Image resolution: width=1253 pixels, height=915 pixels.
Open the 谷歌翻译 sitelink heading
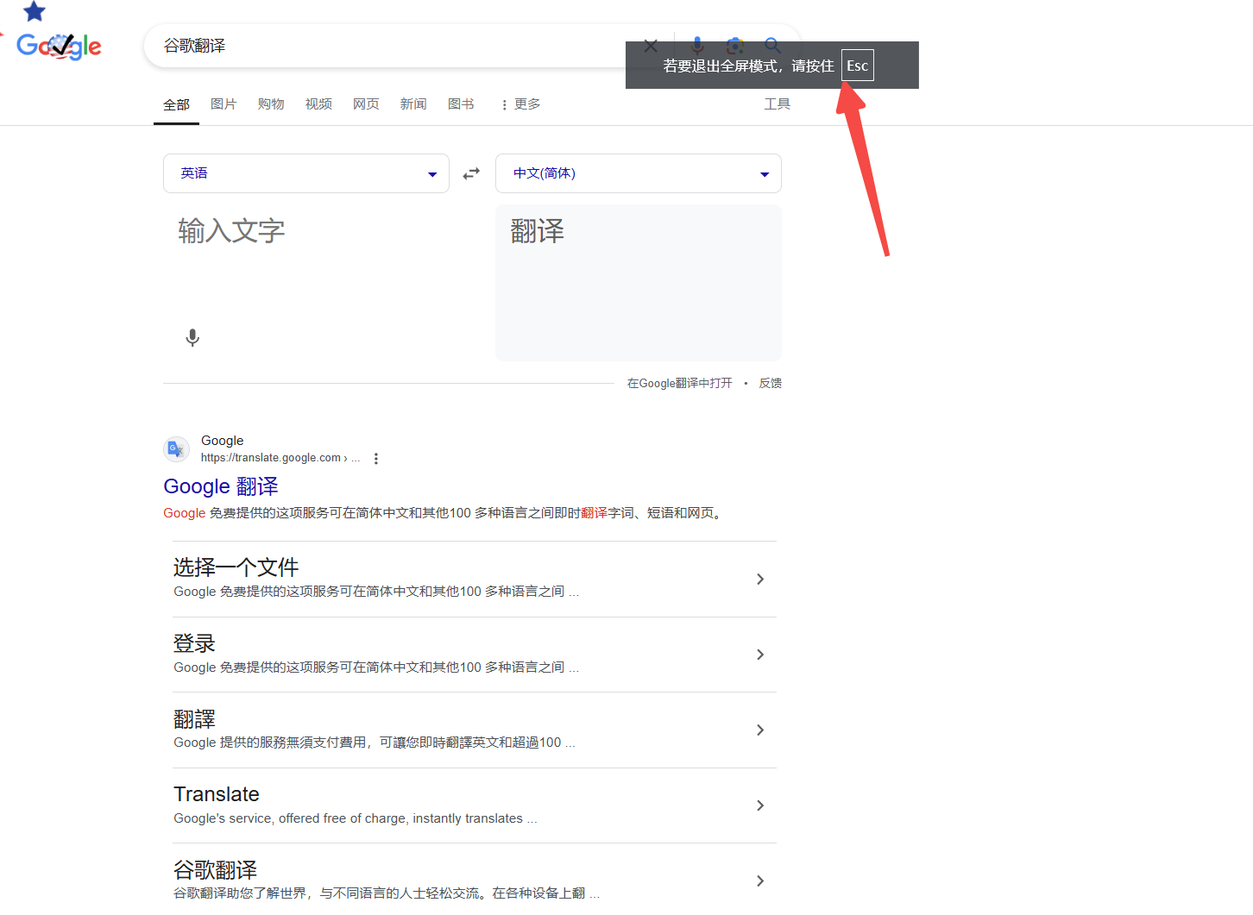(x=215, y=869)
